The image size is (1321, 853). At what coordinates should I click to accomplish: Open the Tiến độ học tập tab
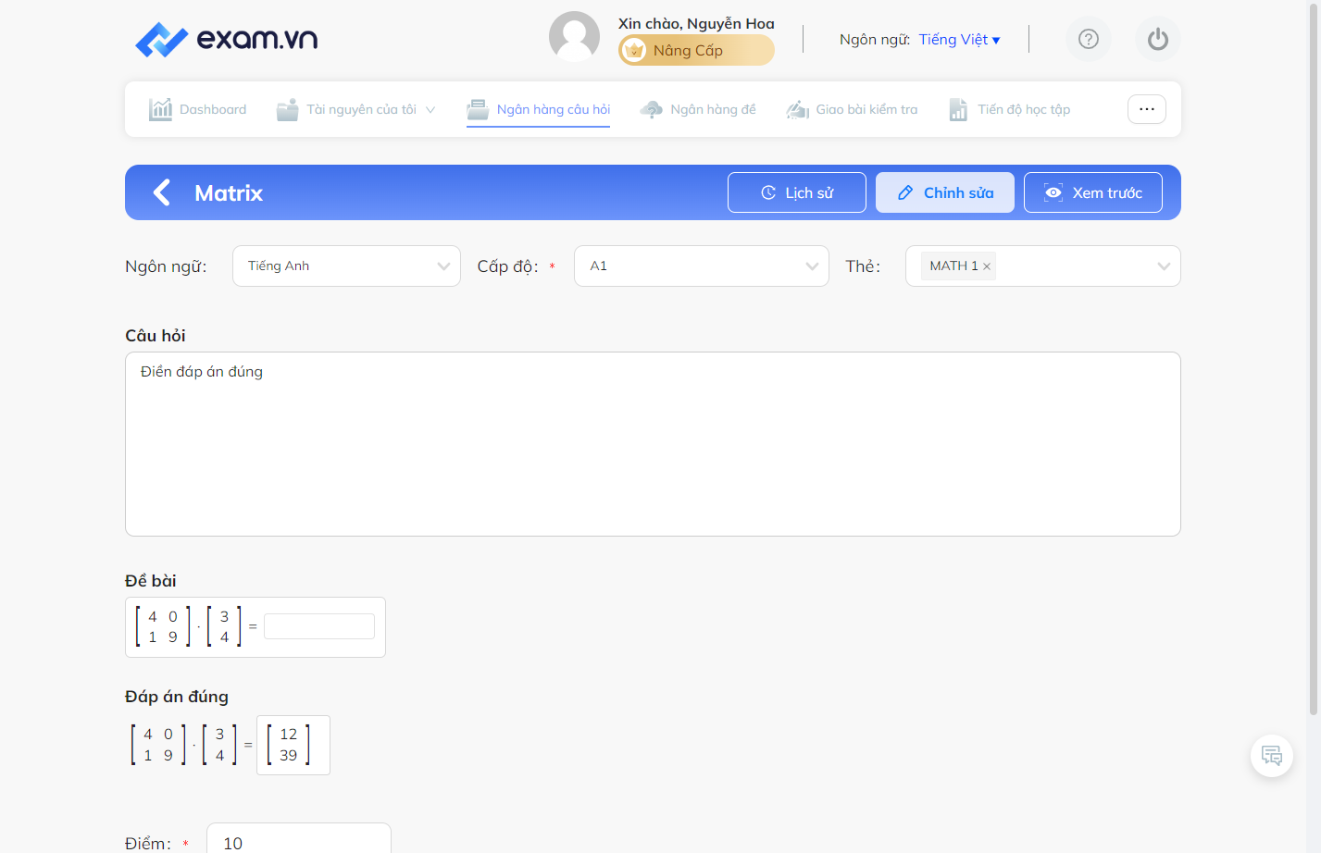[1009, 109]
